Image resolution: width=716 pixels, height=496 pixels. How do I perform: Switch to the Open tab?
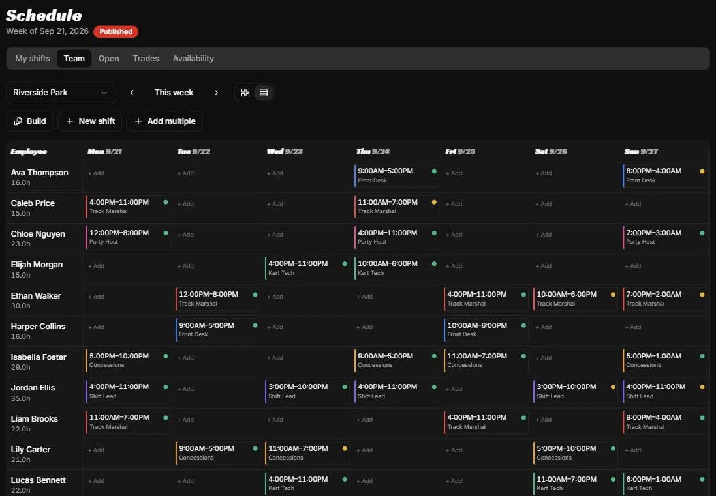click(109, 59)
